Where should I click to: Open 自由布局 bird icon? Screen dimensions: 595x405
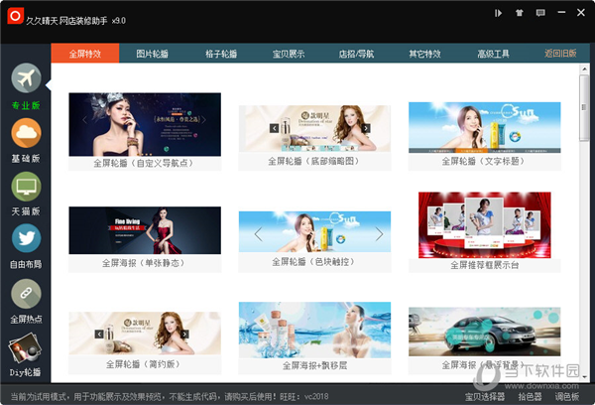[x=26, y=238]
